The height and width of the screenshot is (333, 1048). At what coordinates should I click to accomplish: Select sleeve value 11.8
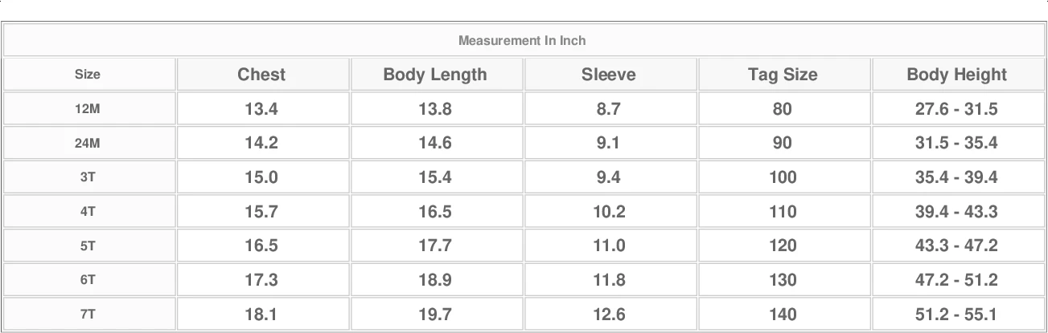pos(609,280)
